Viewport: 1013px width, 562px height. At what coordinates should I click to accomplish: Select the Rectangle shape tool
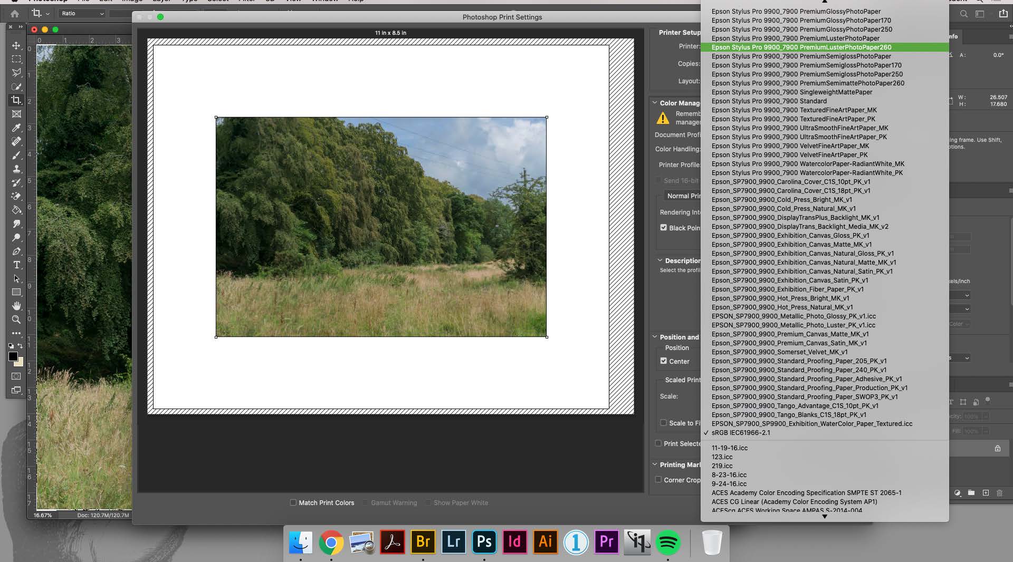tap(16, 292)
